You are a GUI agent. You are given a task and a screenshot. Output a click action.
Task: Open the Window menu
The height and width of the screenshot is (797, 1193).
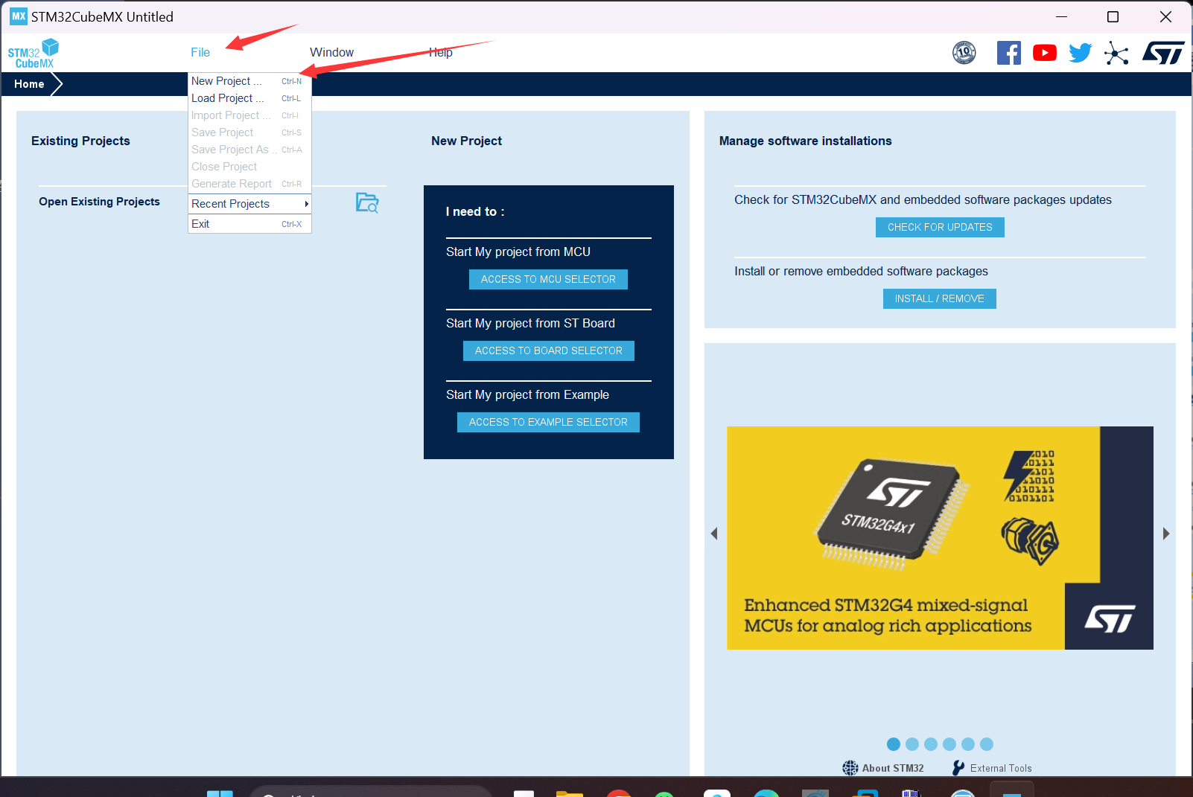pos(331,52)
